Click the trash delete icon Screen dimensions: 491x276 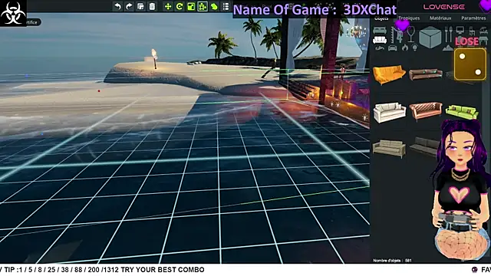(152, 6)
